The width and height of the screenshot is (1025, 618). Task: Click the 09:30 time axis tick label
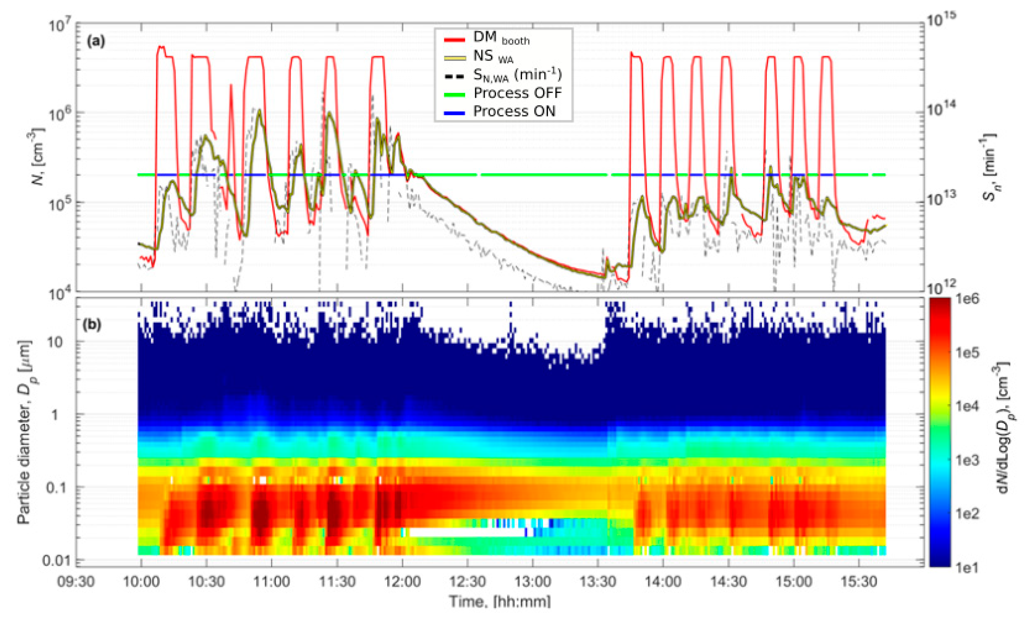pos(76,581)
